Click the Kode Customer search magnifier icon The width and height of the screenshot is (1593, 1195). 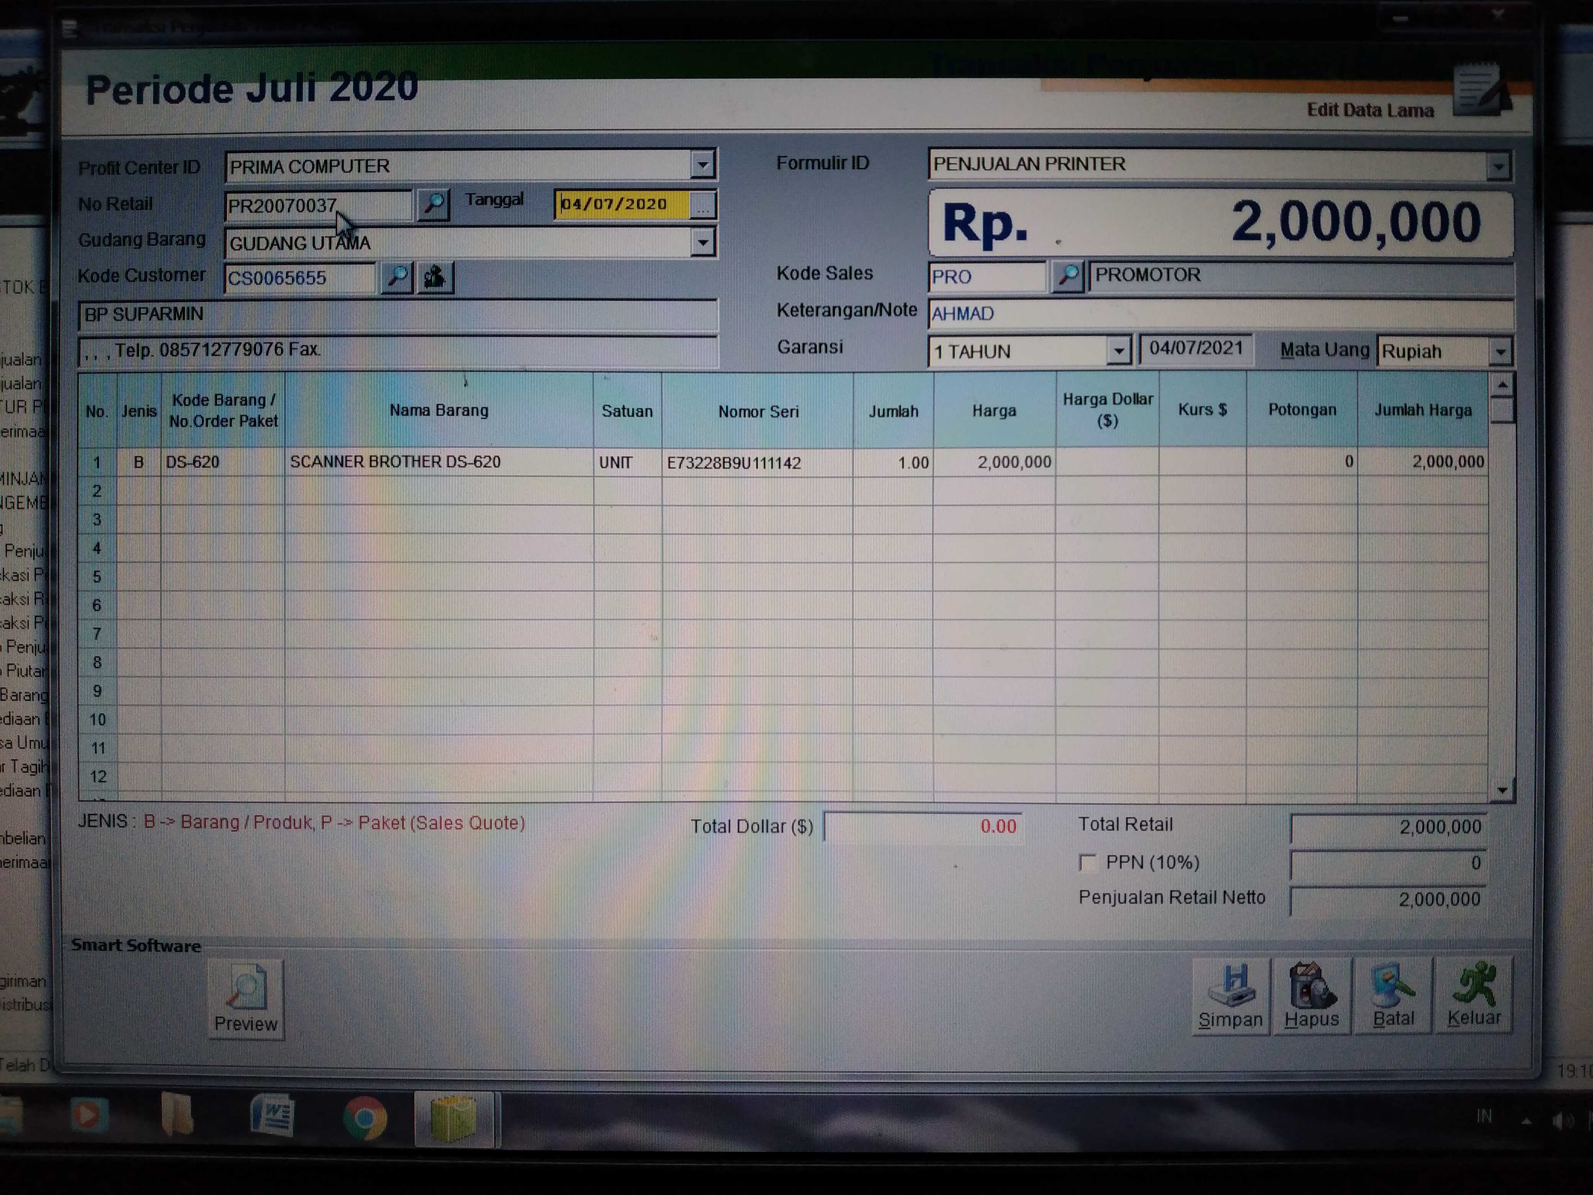click(397, 277)
